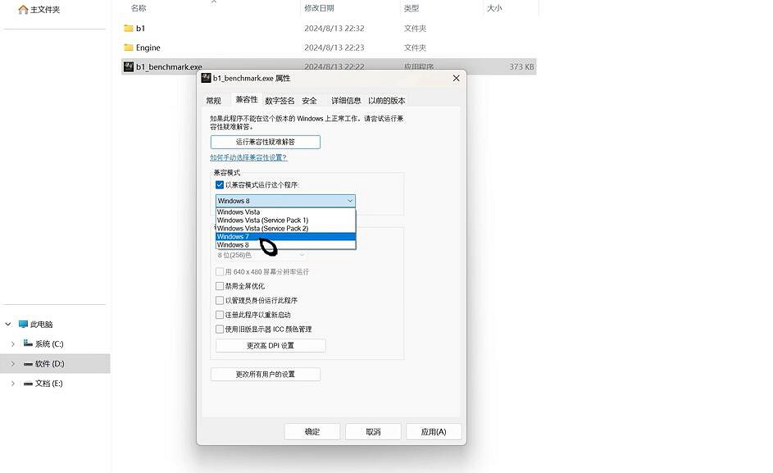
Task: Sort files by 修改日期 column header
Action: (320, 8)
